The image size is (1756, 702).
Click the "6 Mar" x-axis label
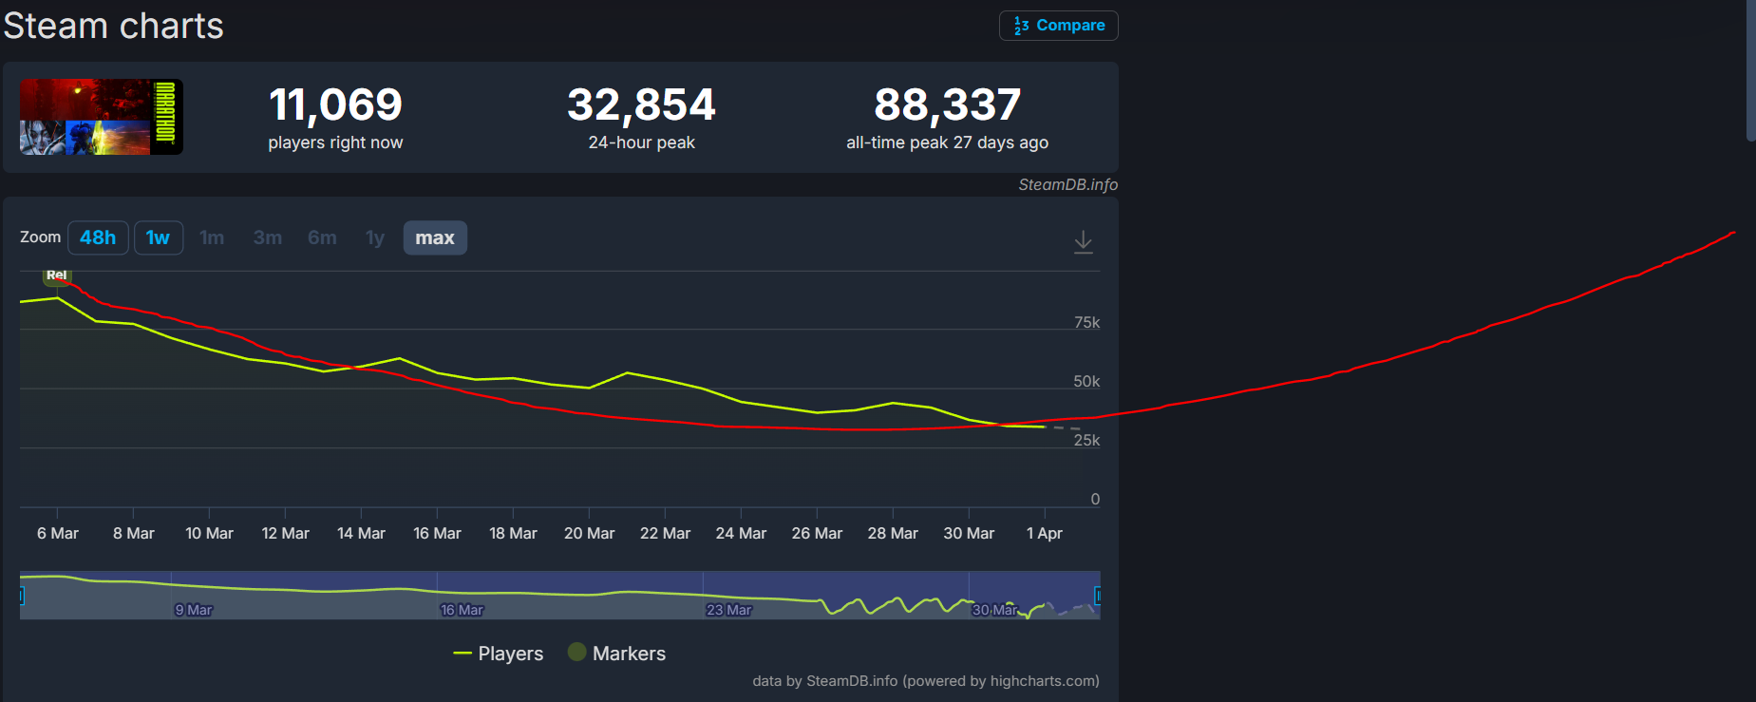pyautogui.click(x=58, y=534)
